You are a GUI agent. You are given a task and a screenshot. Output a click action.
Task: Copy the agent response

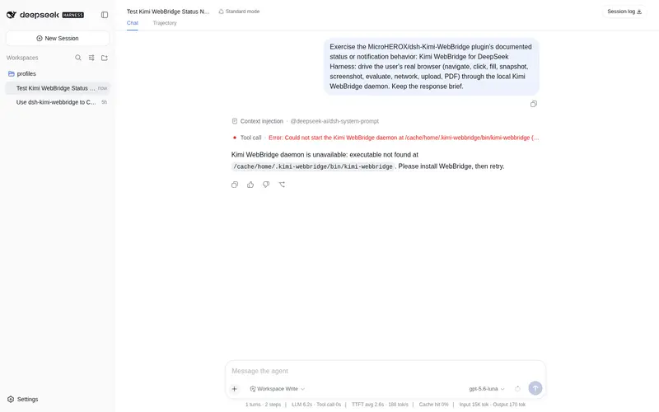click(x=235, y=185)
